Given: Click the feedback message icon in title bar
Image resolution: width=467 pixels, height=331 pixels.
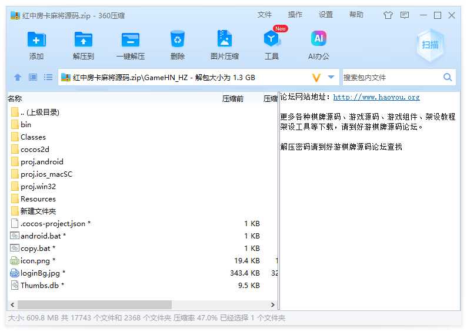Looking at the screenshot, I should pos(405,15).
